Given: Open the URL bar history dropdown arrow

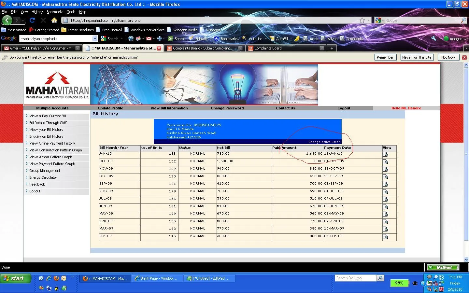Looking at the screenshot, I should click(x=369, y=20).
